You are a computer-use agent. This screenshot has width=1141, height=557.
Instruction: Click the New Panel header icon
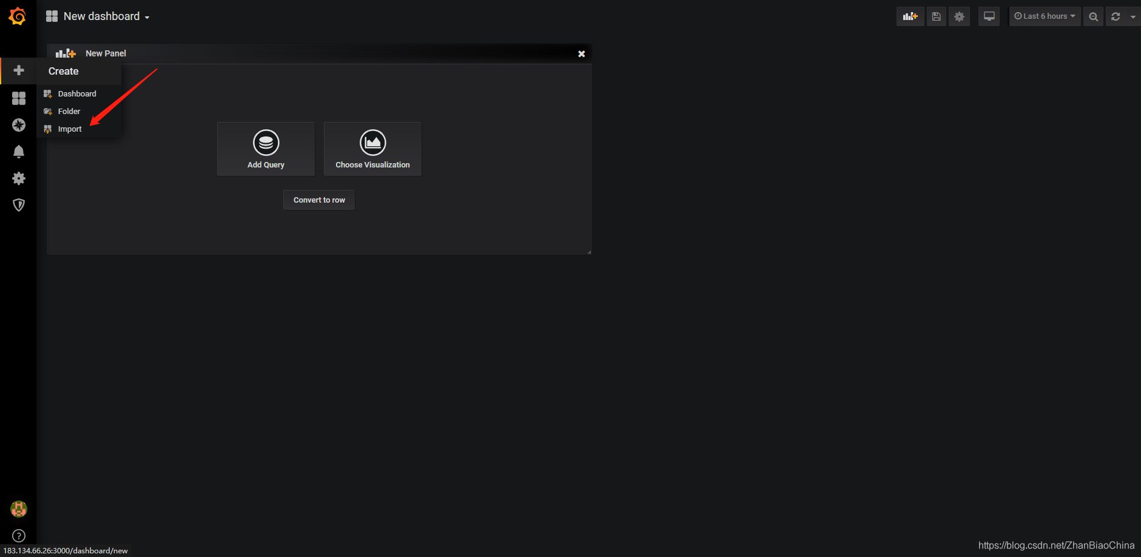pos(66,53)
